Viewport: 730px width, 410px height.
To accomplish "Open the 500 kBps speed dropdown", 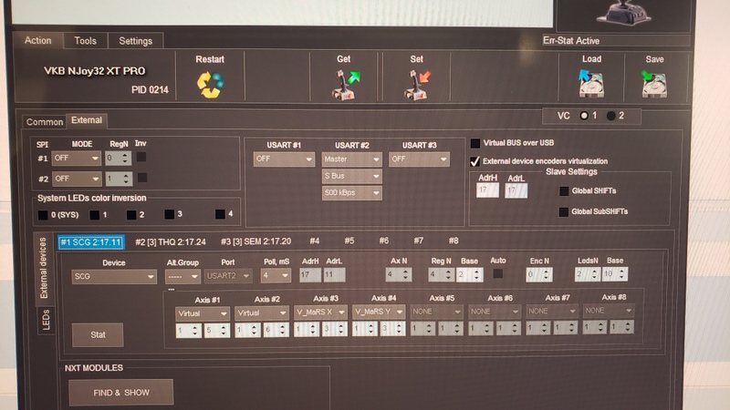I will click(x=351, y=193).
